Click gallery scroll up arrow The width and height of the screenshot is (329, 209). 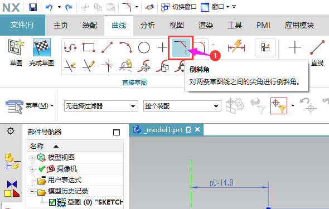pos(213,45)
